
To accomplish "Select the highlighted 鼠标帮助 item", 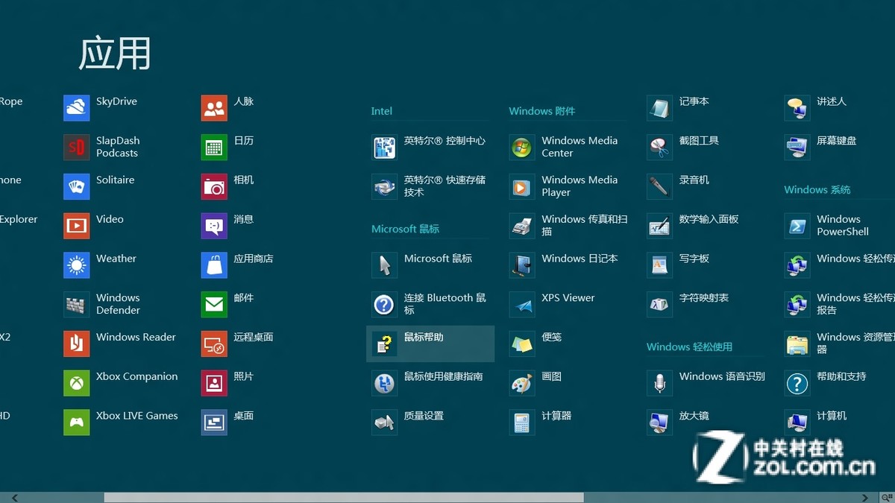I will pyautogui.click(x=430, y=344).
